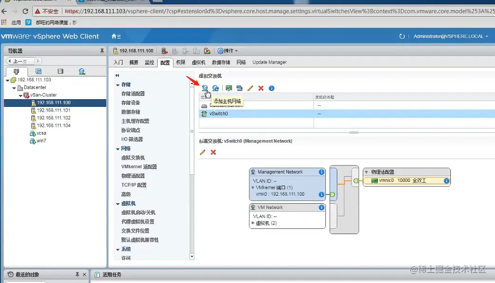Open 虚拟交换机 in settings list
This screenshot has width=495, height=283.
[133, 158]
